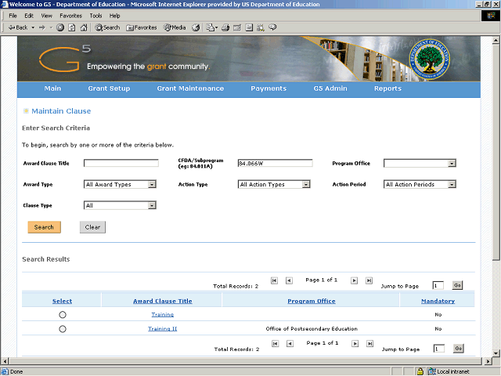
Task: Click the Award Clause Title input field
Action: tap(121, 164)
